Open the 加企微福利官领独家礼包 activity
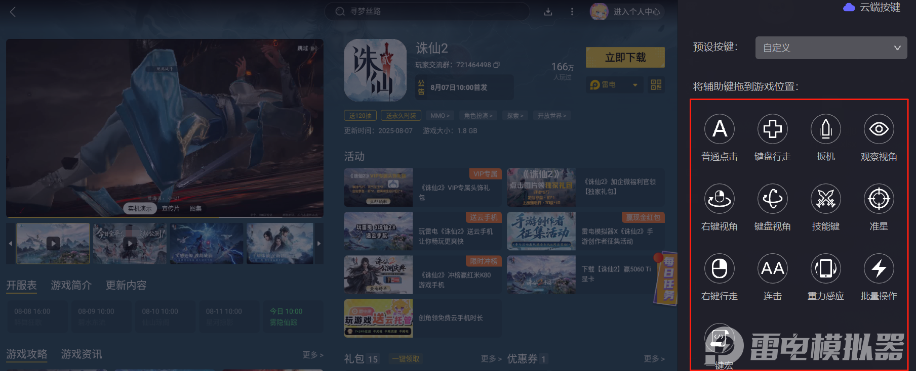This screenshot has width=916, height=371. click(586, 188)
